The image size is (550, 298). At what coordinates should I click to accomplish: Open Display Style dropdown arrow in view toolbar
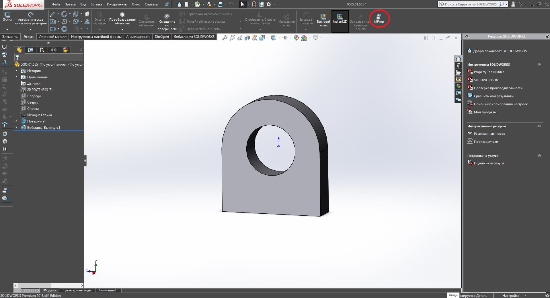point(279,38)
